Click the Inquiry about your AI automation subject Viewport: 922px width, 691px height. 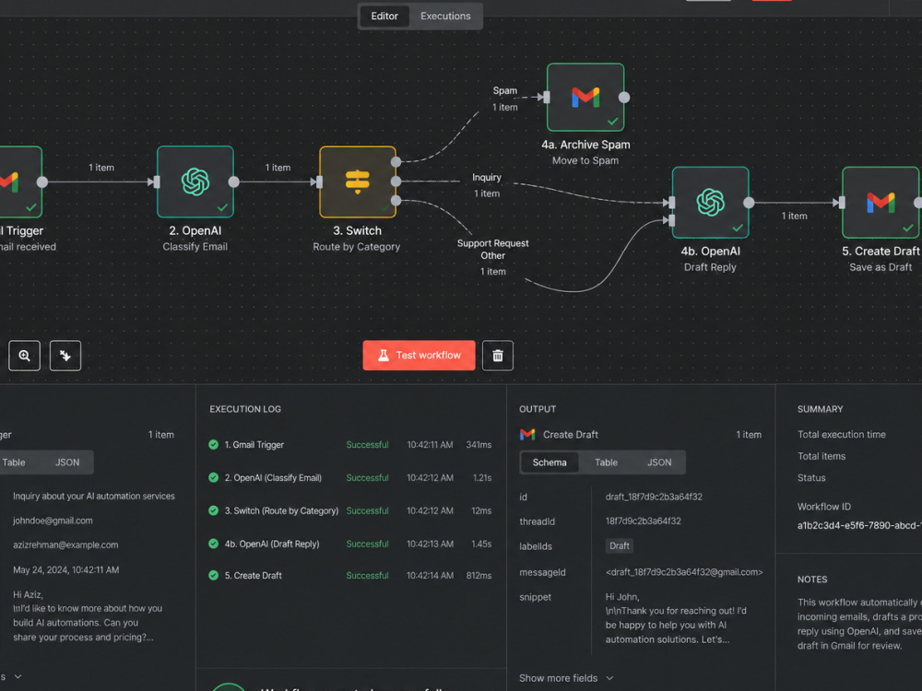pyautogui.click(x=94, y=496)
